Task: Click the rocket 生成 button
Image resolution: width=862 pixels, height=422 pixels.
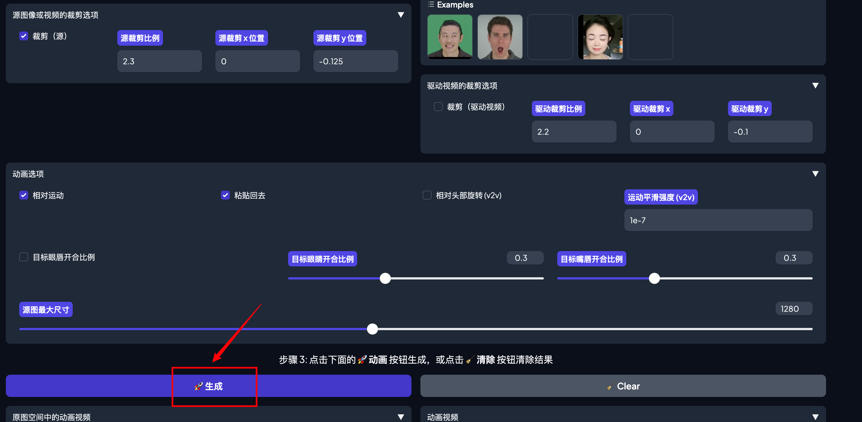Action: point(208,386)
